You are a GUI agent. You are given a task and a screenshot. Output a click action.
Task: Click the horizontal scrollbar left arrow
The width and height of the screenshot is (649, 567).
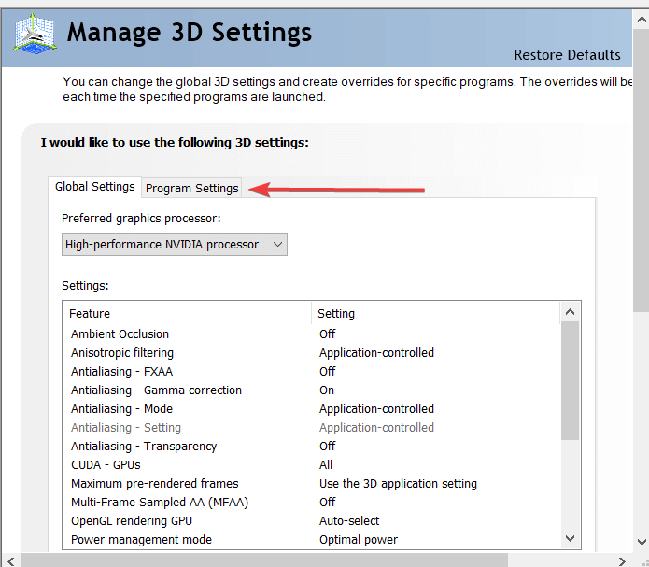11,561
